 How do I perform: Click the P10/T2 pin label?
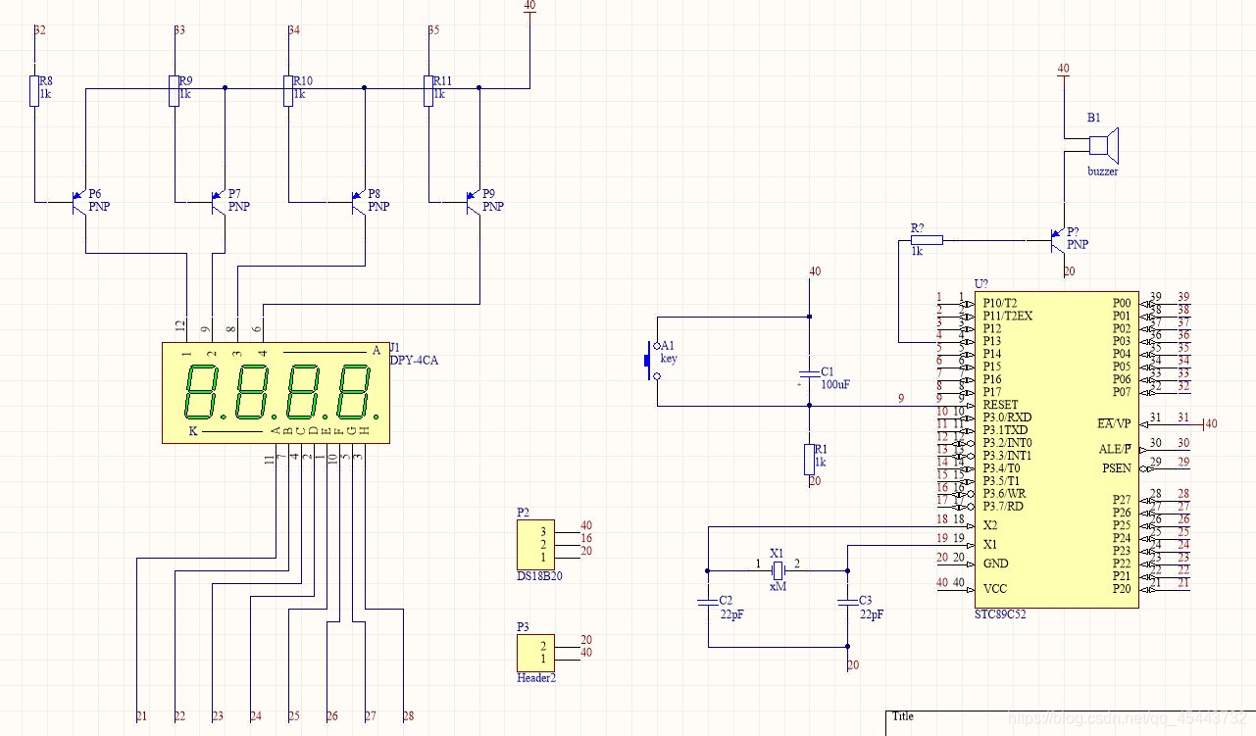pos(1000,303)
